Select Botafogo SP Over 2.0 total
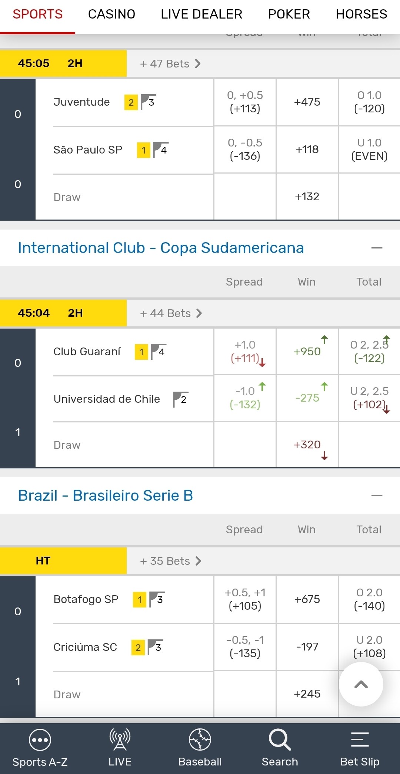Screen dimensions: 400x774 click(369, 599)
